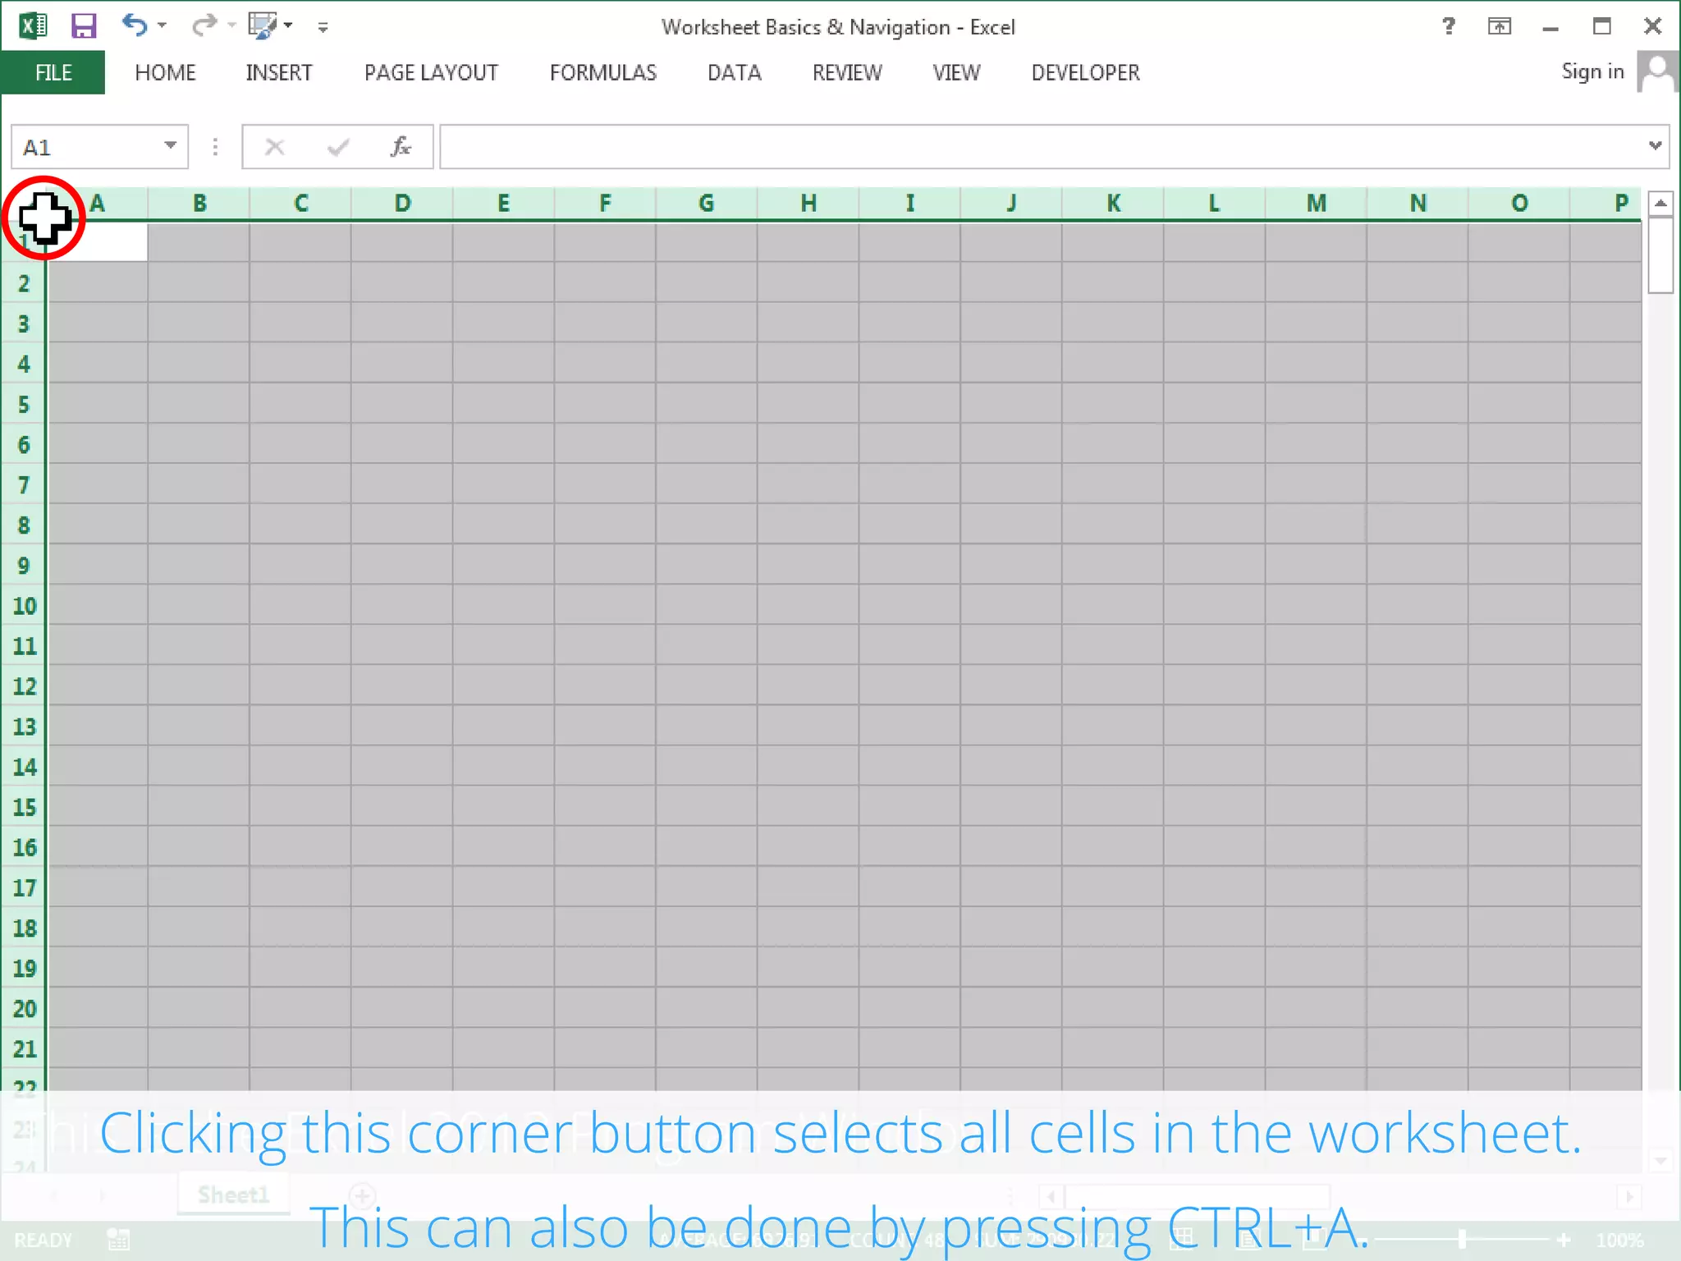
Task: Open Ribbon Display Options
Action: pos(1500,26)
